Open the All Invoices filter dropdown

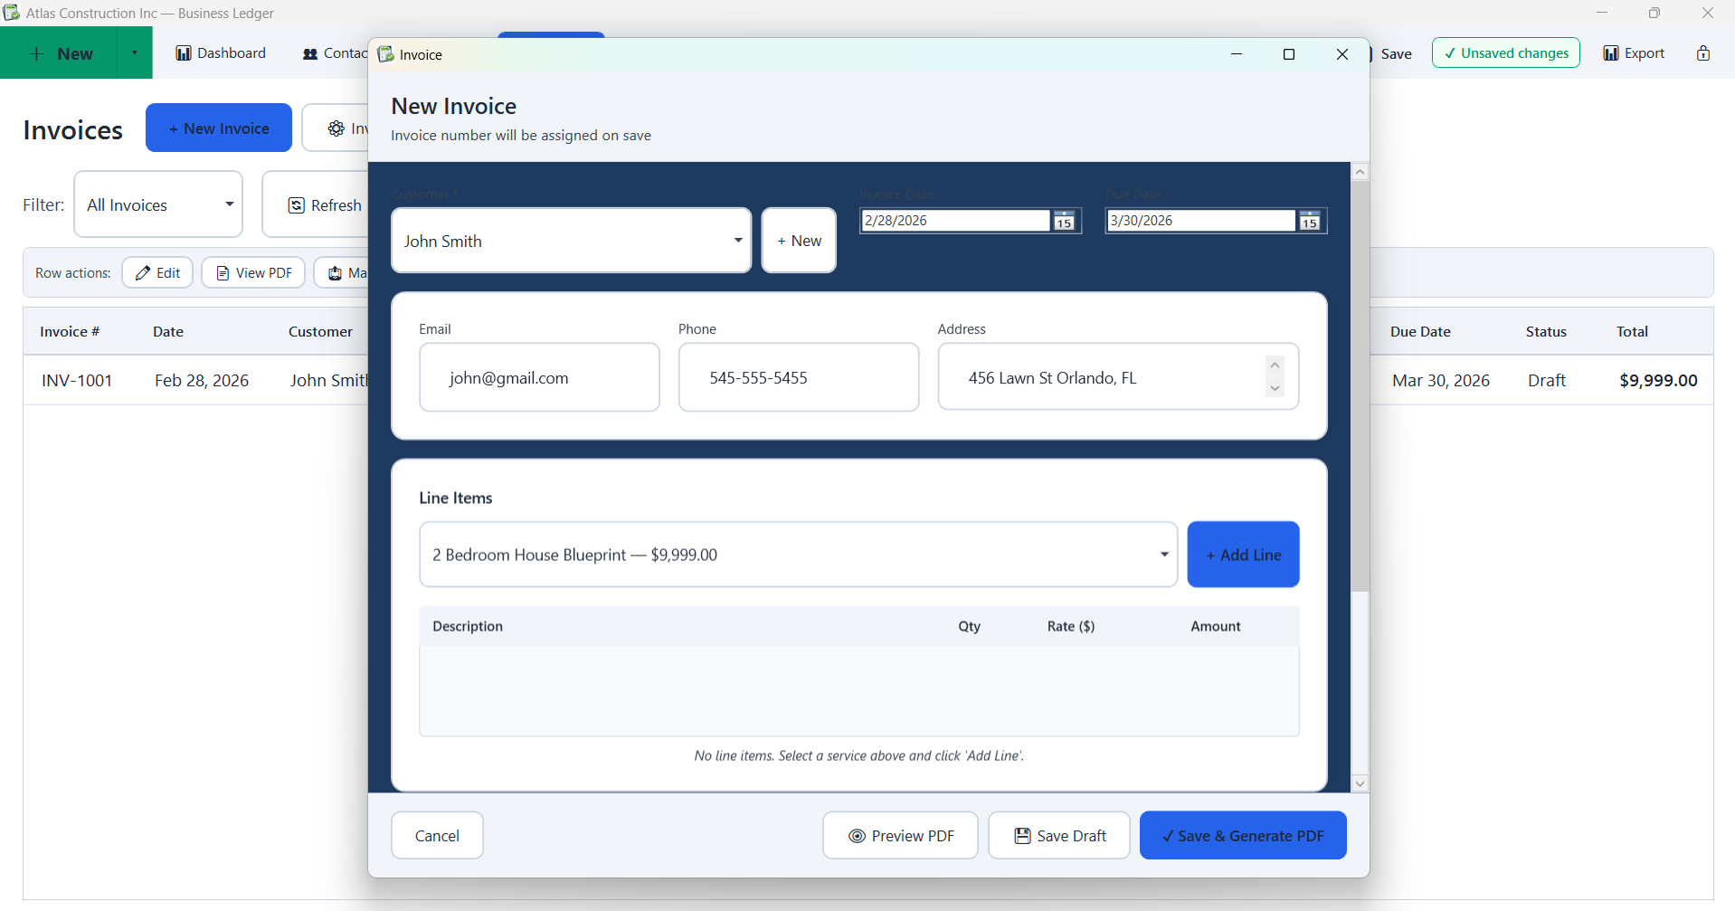tap(157, 204)
